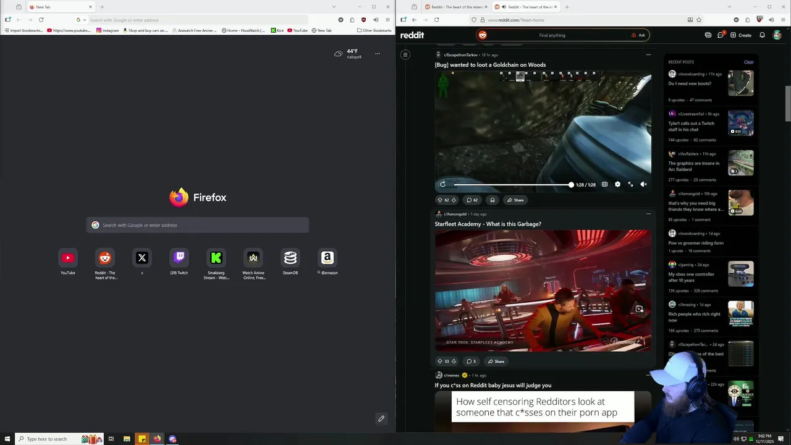Open comments on the Starfleet Academy post

pyautogui.click(x=472, y=361)
